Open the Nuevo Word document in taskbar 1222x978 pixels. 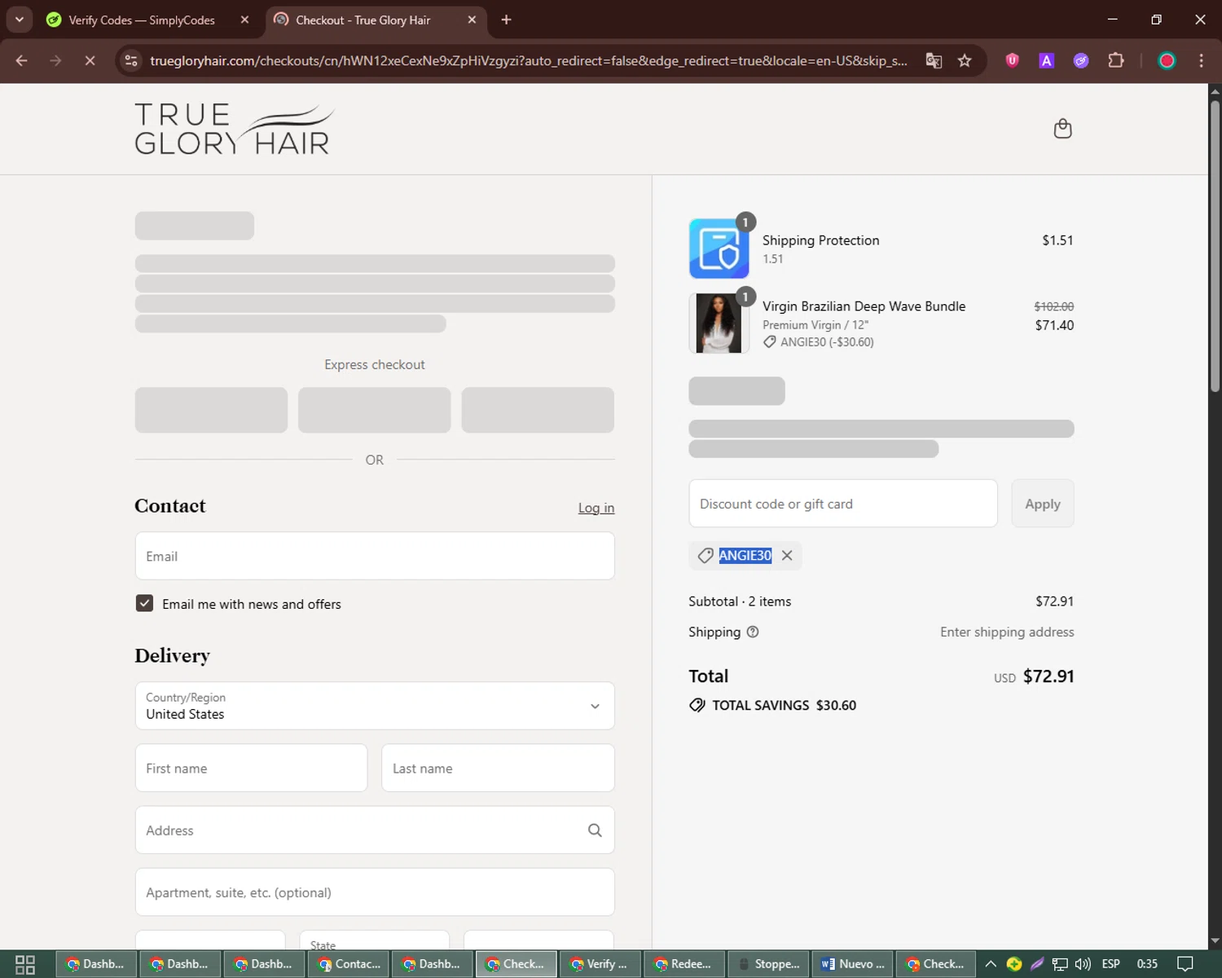coord(853,964)
